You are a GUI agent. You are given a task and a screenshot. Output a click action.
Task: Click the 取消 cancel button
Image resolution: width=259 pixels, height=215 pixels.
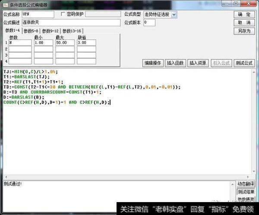(244, 22)
